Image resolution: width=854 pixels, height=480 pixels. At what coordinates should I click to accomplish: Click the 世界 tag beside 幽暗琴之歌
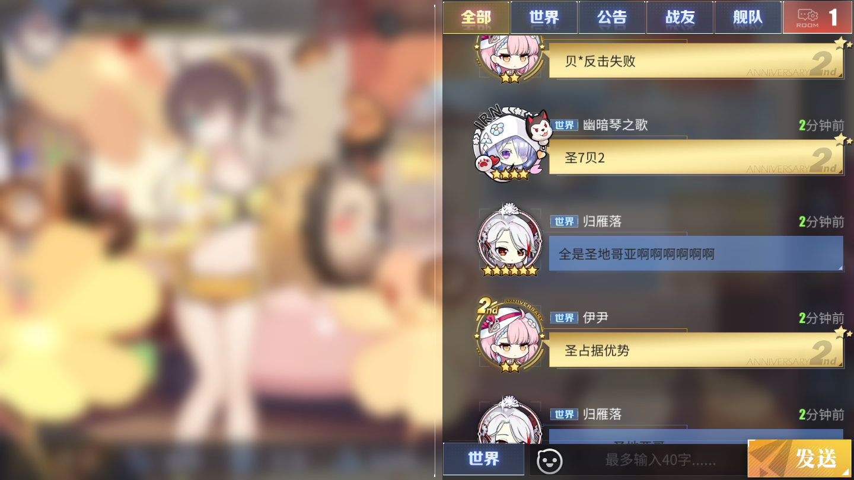[x=564, y=125]
